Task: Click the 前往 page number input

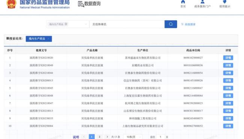Action: click(160, 137)
